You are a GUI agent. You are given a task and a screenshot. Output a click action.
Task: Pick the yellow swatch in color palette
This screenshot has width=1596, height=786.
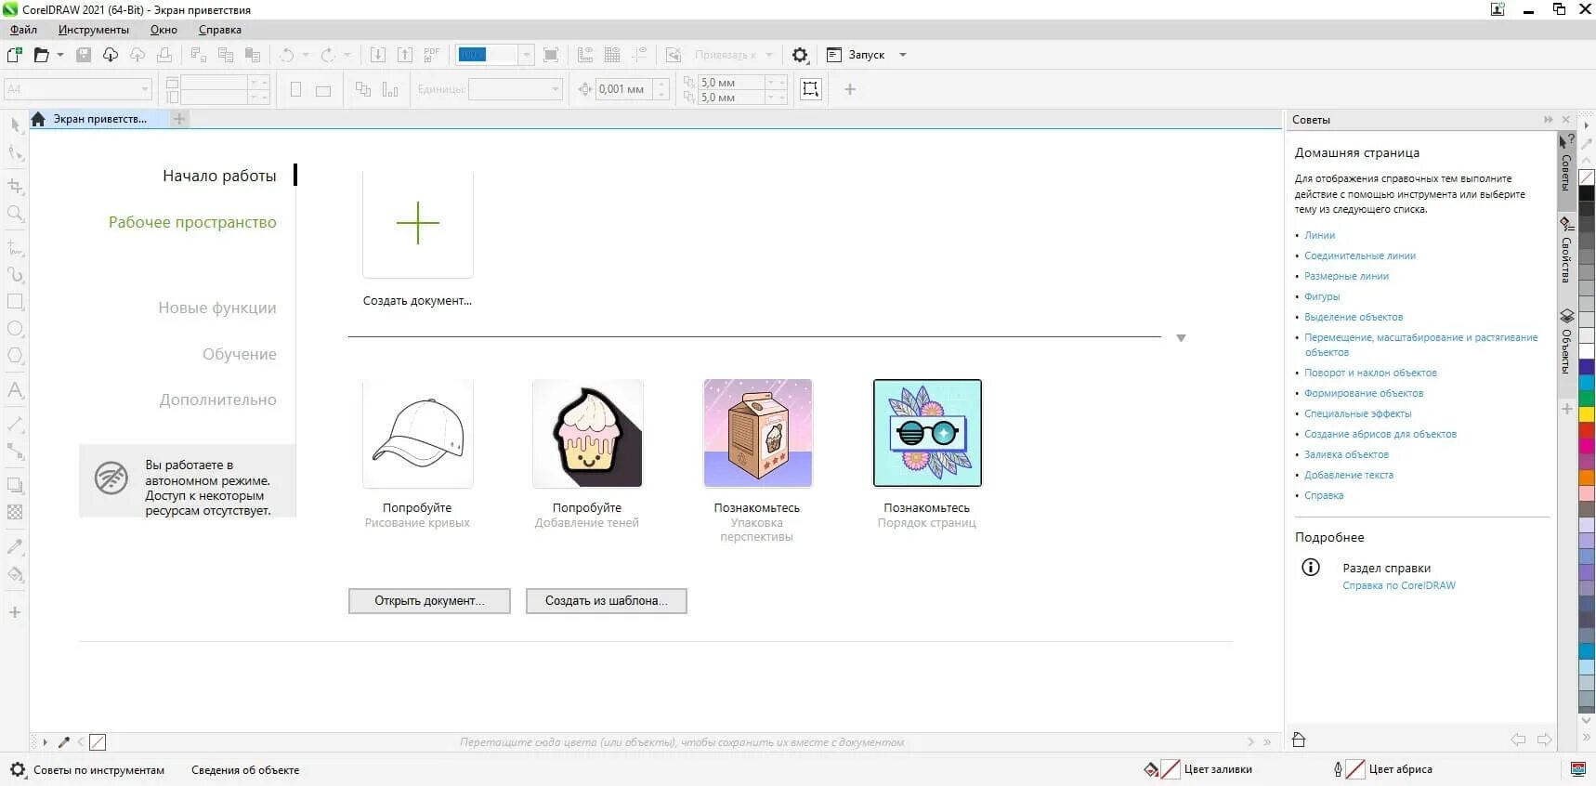(1587, 413)
